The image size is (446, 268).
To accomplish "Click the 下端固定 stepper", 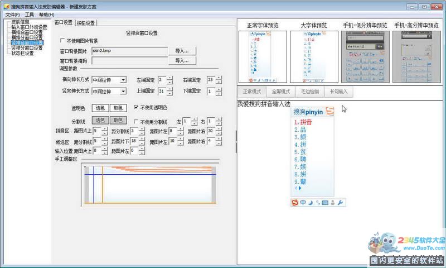I will tap(219, 92).
